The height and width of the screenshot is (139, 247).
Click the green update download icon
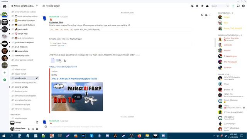pyautogui.click(x=233, y=6)
